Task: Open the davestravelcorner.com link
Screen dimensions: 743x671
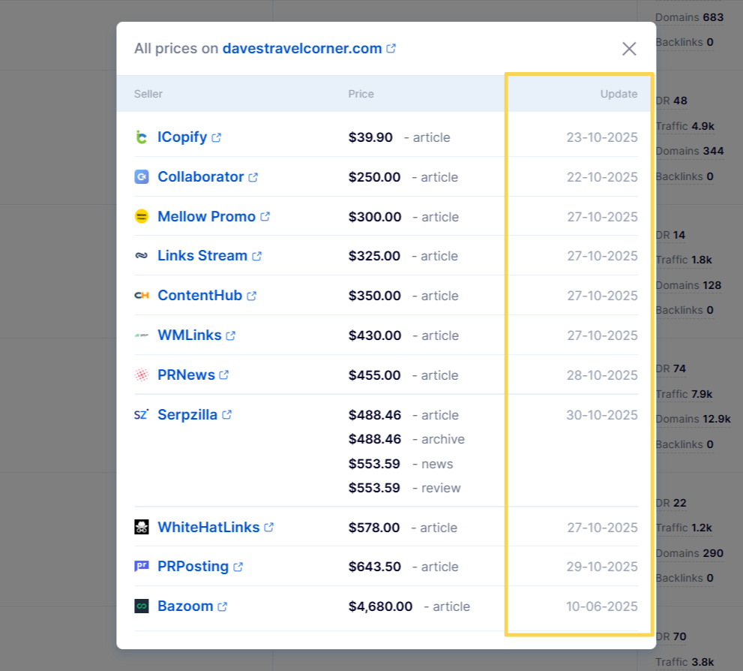Action: [301, 48]
